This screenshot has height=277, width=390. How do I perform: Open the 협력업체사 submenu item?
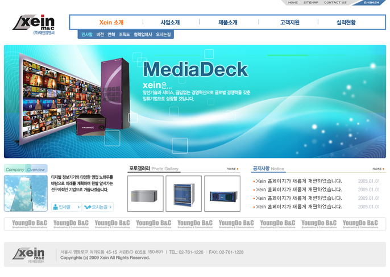point(143,35)
